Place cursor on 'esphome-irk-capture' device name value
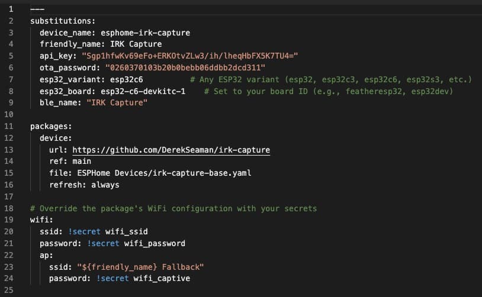Screen dimensions: 482x297 point(145,33)
